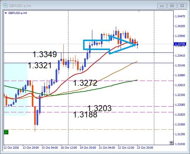Click the chart window icon in title bar
The image size is (190, 154).
click(x=5, y=6)
